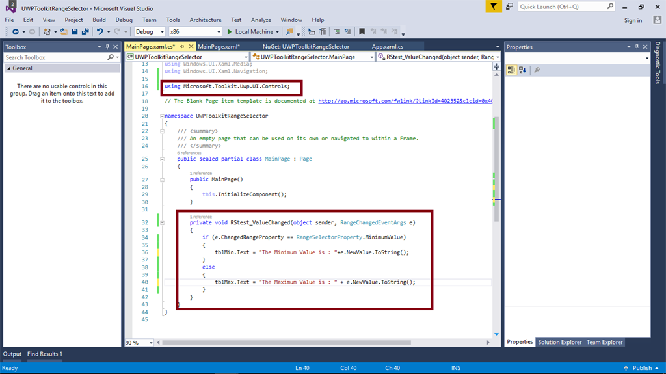Open the notifications flag icon
The image size is (666, 374).
pyautogui.click(x=494, y=7)
